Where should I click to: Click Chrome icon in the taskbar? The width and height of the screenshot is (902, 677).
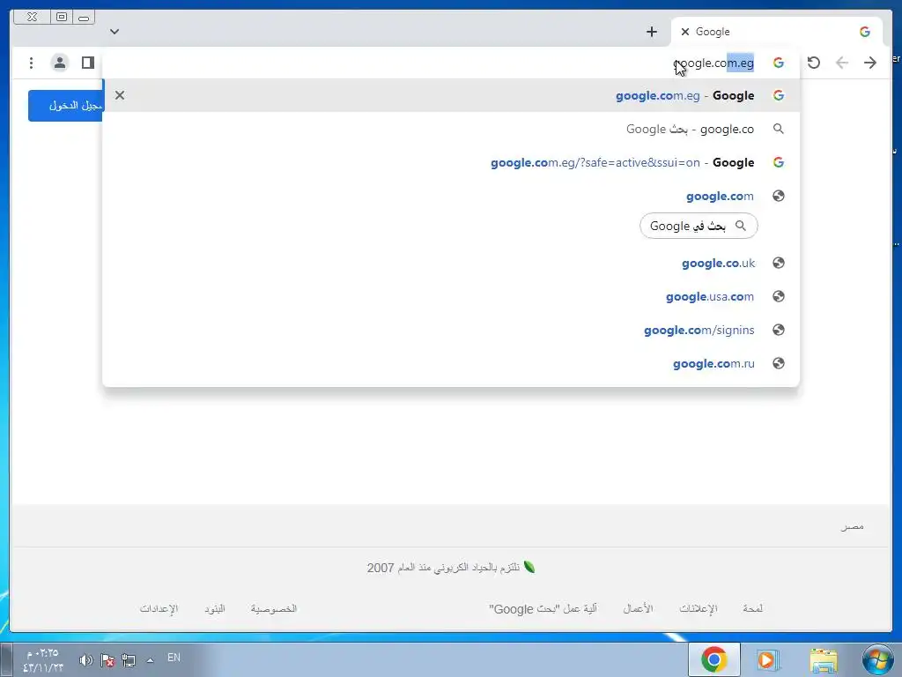713,659
